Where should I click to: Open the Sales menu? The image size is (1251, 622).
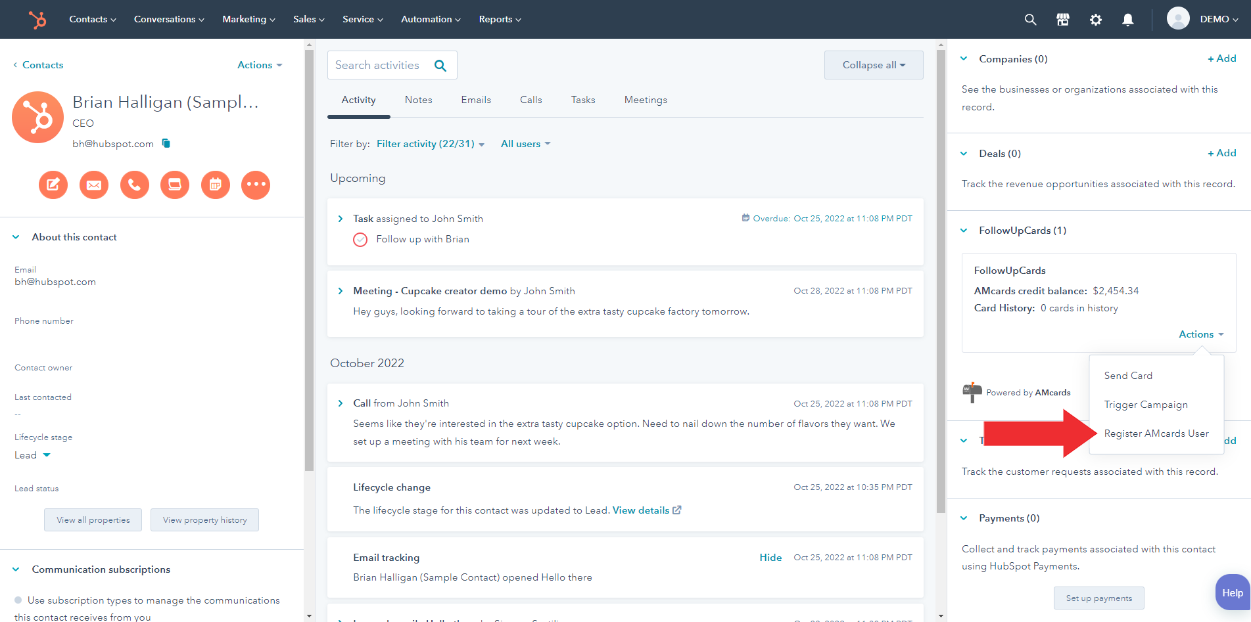[x=309, y=19]
